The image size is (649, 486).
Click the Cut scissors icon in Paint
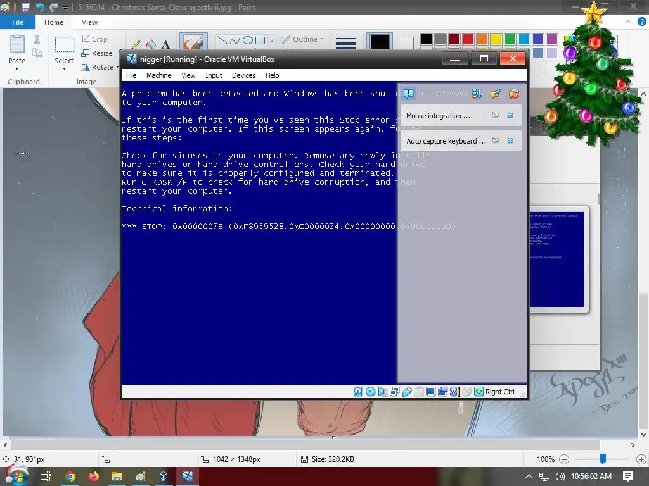tap(37, 39)
